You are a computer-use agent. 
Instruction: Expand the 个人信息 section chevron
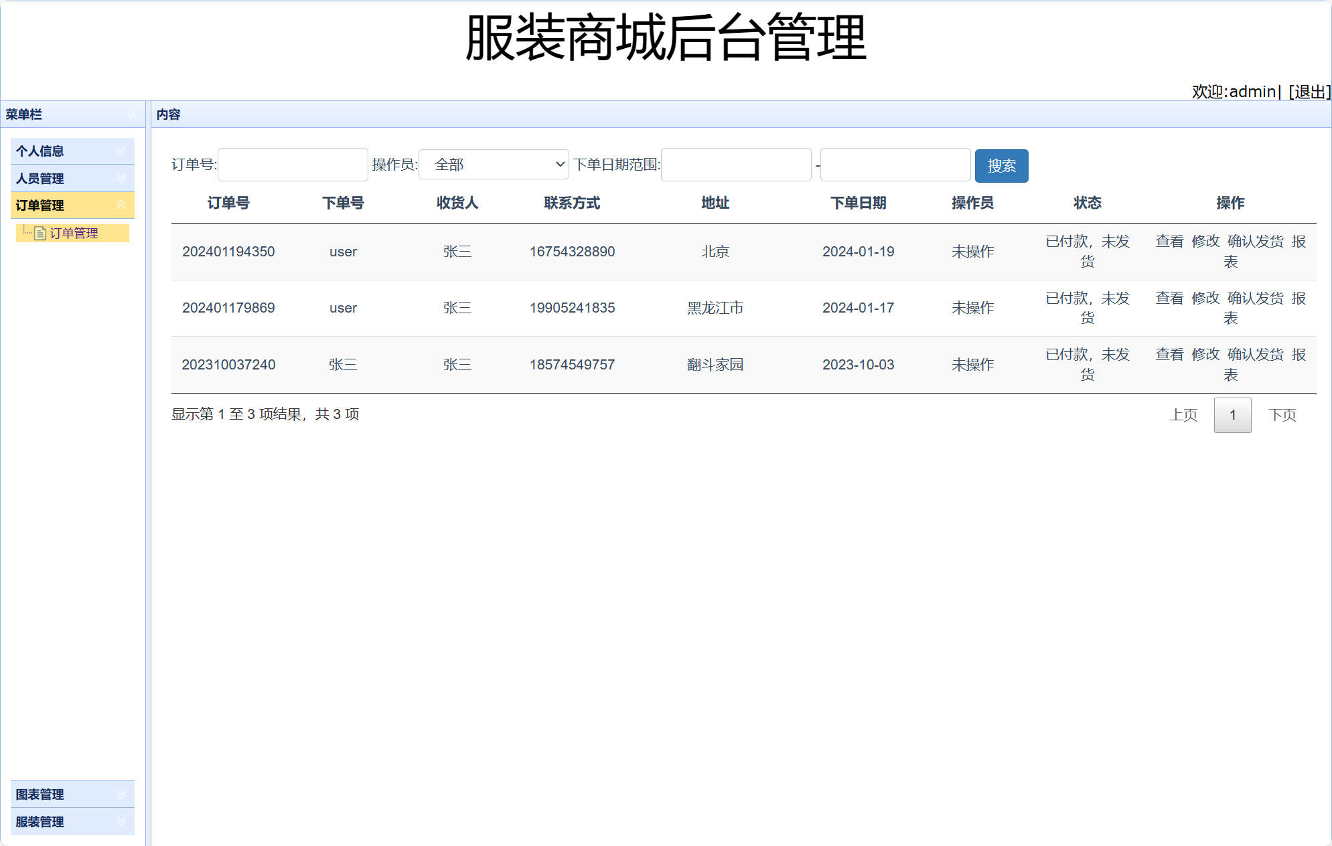click(121, 151)
